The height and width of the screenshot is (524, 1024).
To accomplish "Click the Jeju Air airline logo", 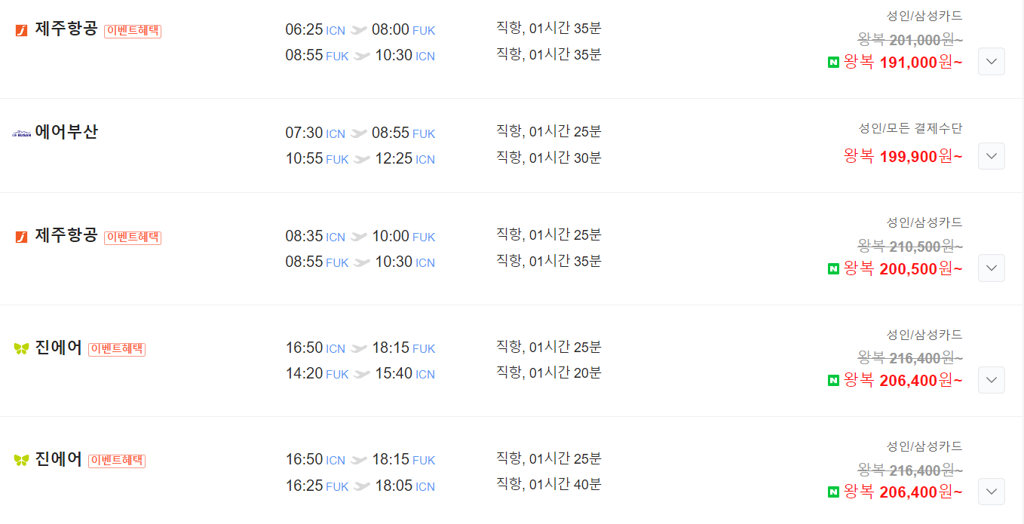I will [20, 31].
